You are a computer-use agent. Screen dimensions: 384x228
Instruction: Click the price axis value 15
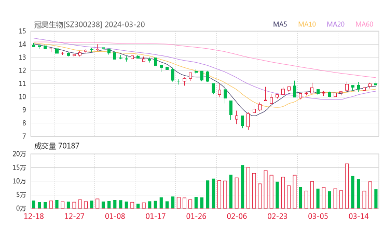[x=22, y=31]
